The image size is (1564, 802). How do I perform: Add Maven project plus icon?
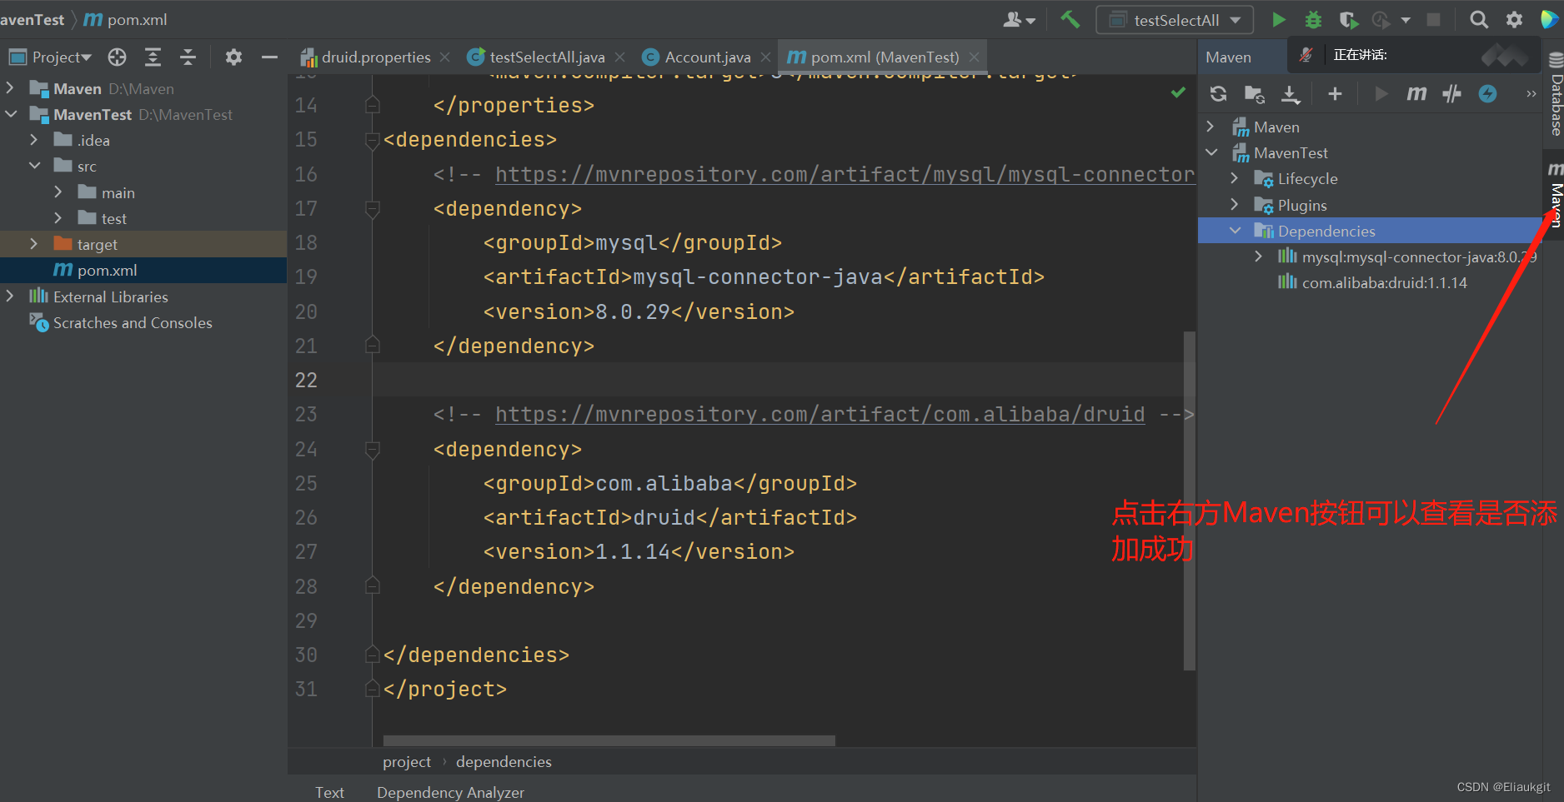click(x=1335, y=93)
